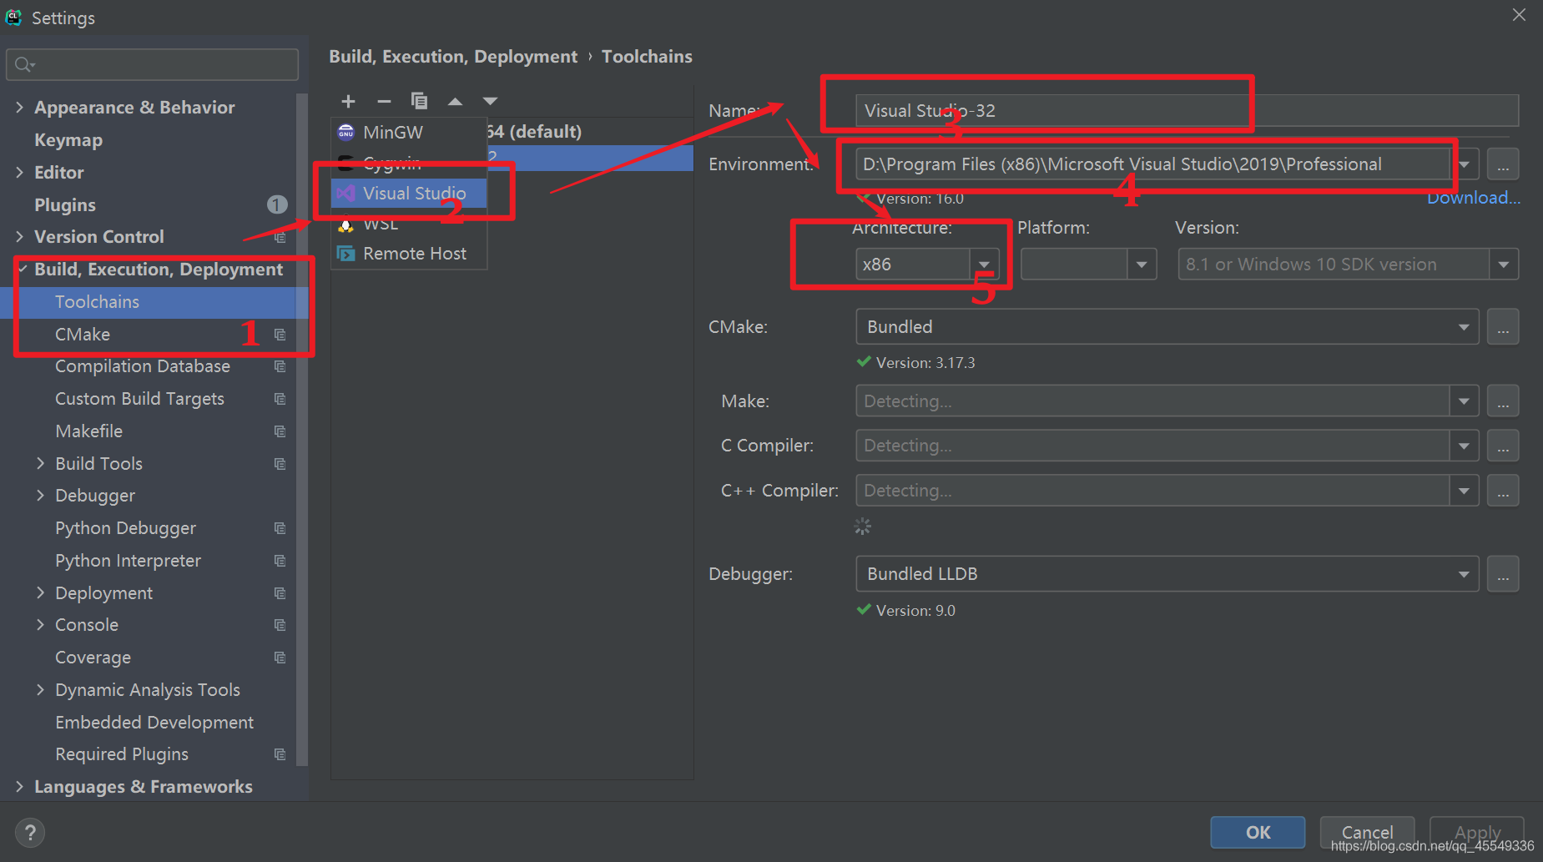This screenshot has width=1543, height=862.
Task: Click project-level icon beside Python Debugger
Action: (280, 528)
